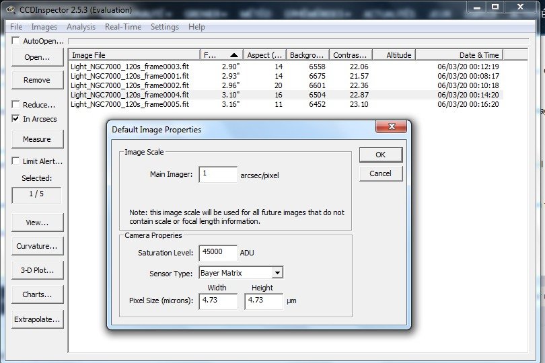545x363 pixels.
Task: Open the File menu
Action: (16, 27)
